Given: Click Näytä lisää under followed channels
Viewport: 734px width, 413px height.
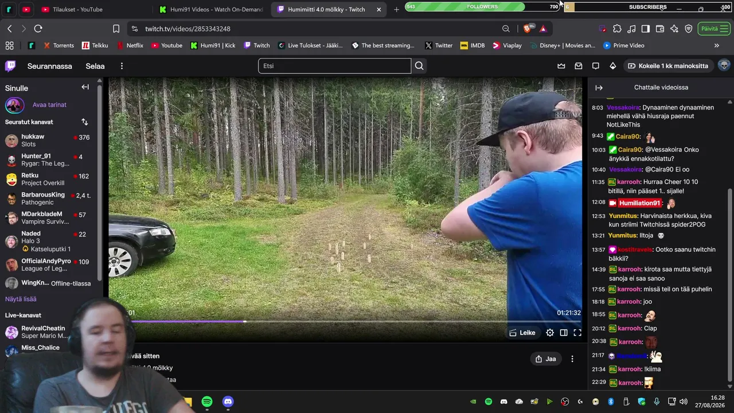Looking at the screenshot, I should tap(21, 299).
